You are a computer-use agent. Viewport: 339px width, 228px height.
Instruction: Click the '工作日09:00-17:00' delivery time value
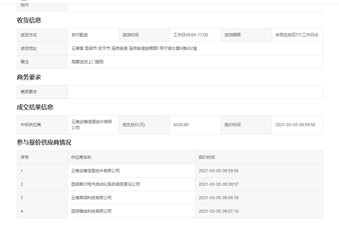(190, 35)
